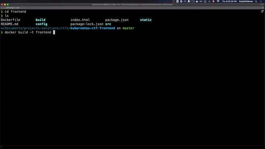This screenshot has width=265, height=149.
Task: Click the 'static' directory name
Action: pos(146,20)
